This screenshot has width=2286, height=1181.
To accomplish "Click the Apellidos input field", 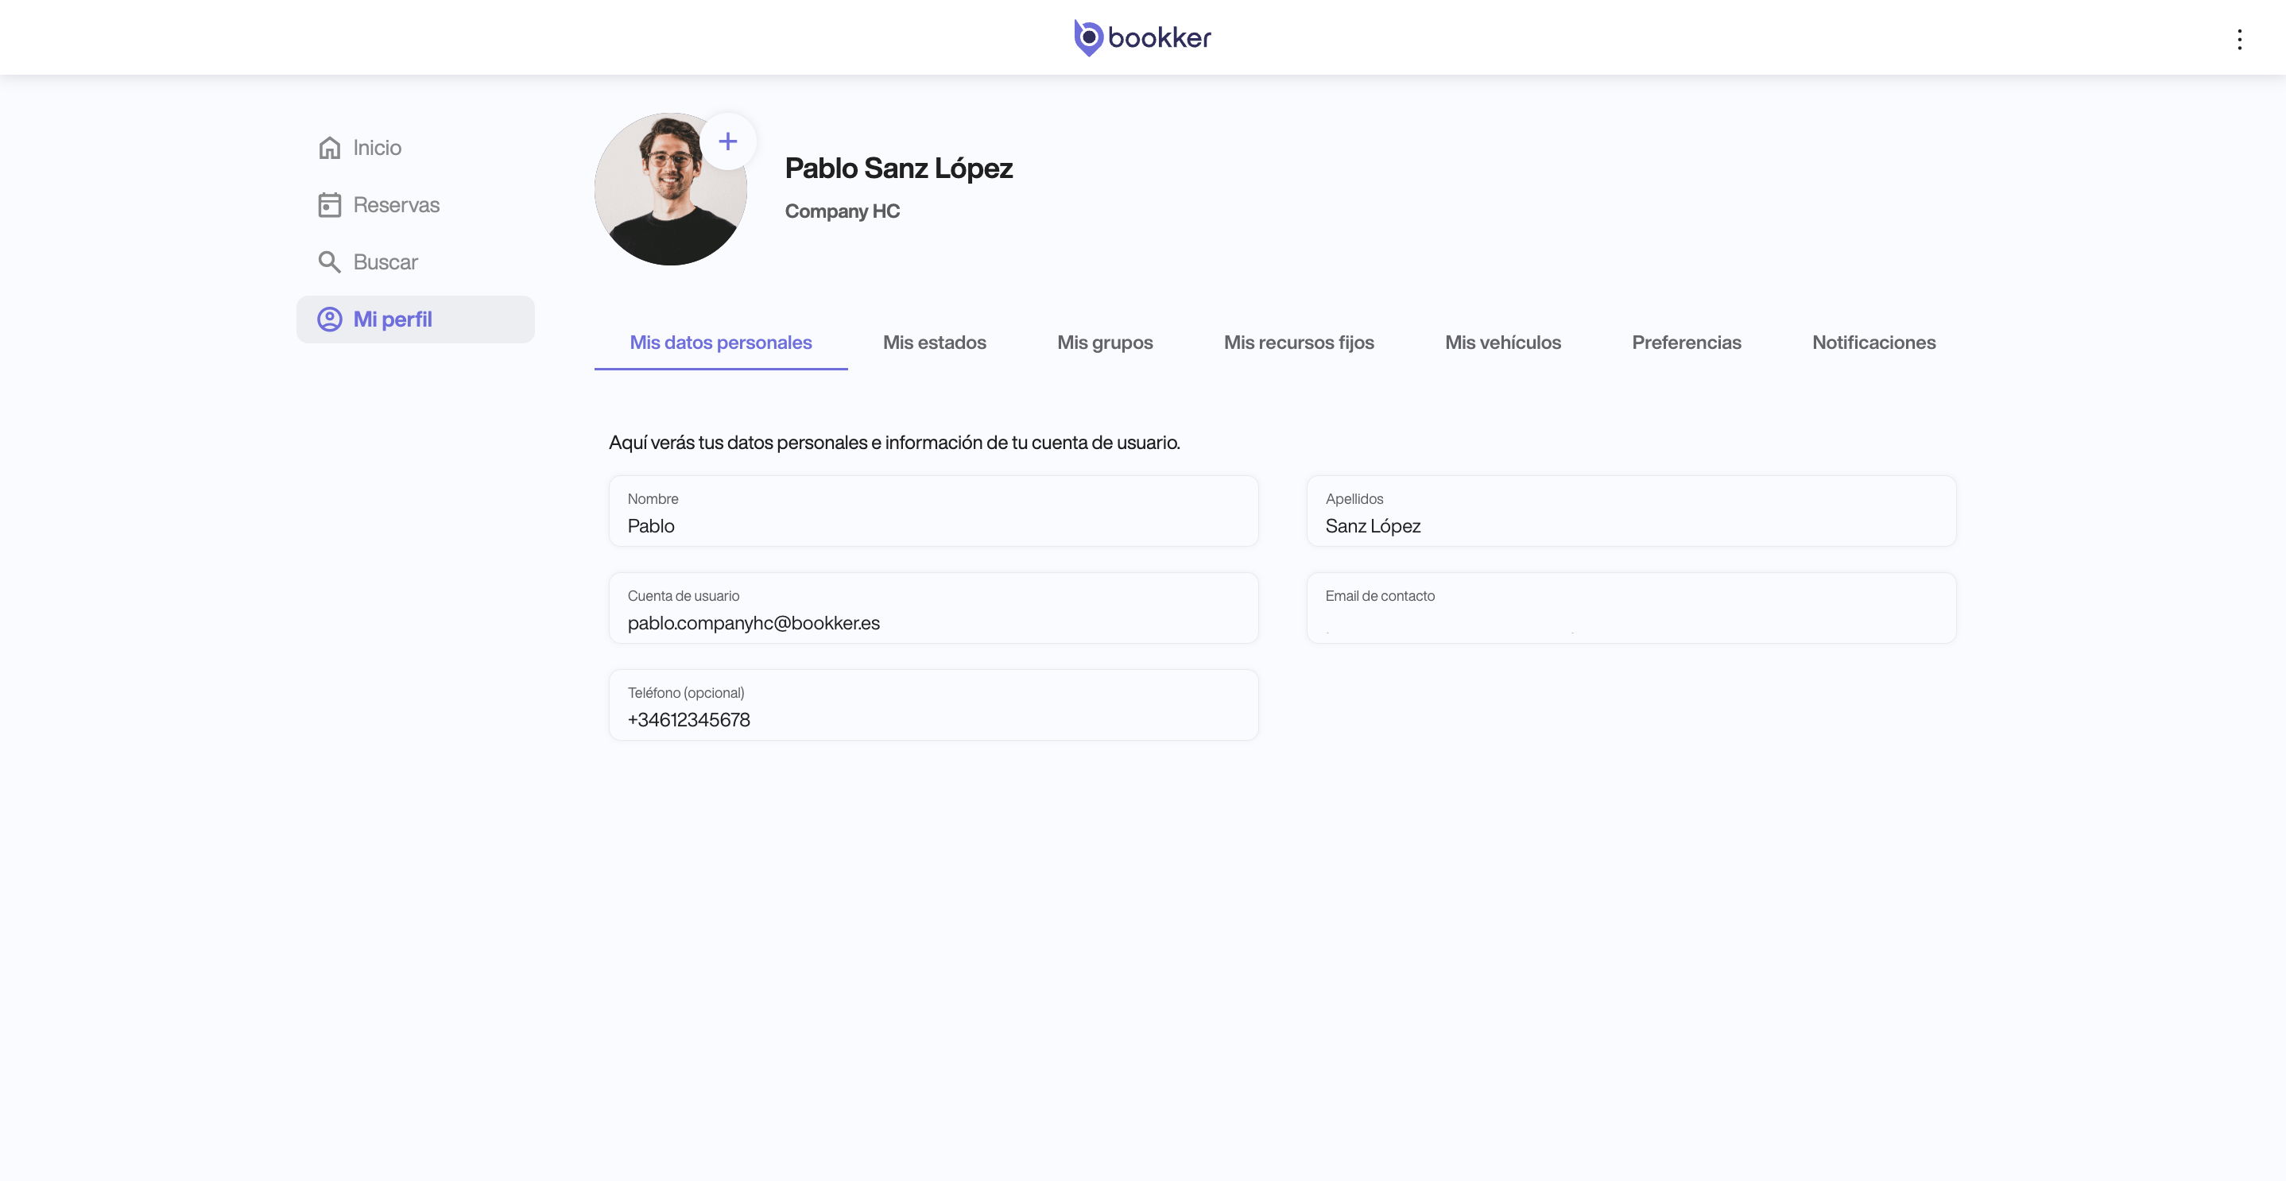I will 1630,525.
